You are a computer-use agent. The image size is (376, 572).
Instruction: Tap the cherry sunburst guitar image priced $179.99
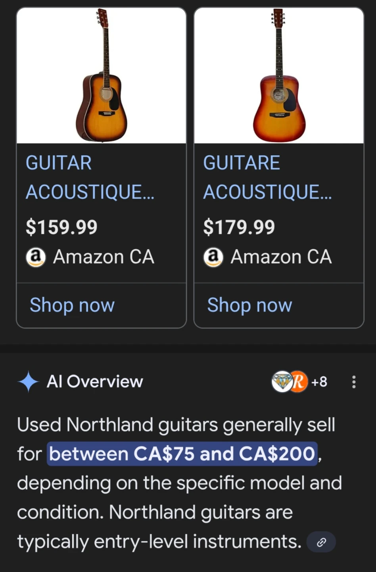click(279, 75)
